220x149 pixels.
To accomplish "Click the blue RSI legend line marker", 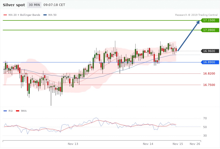I will [x=5, y=111].
